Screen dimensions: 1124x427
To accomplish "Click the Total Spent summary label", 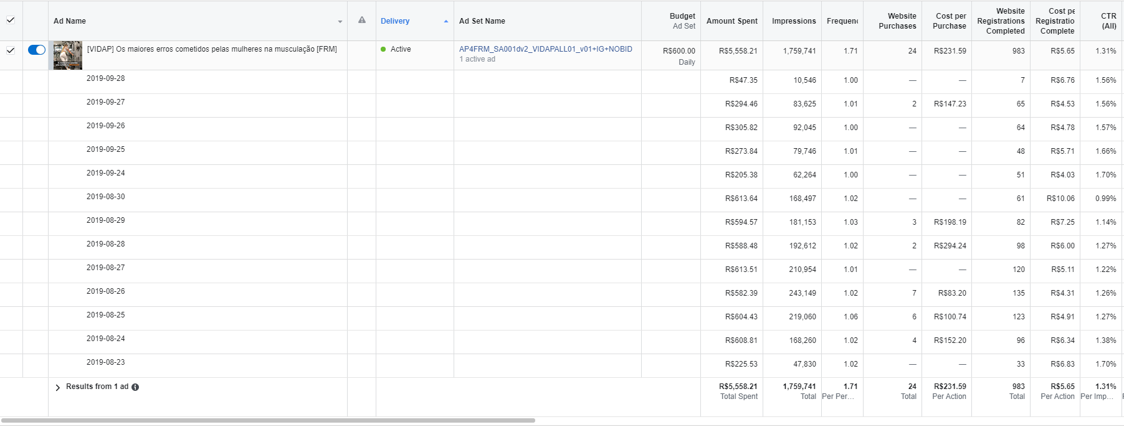I will point(739,396).
